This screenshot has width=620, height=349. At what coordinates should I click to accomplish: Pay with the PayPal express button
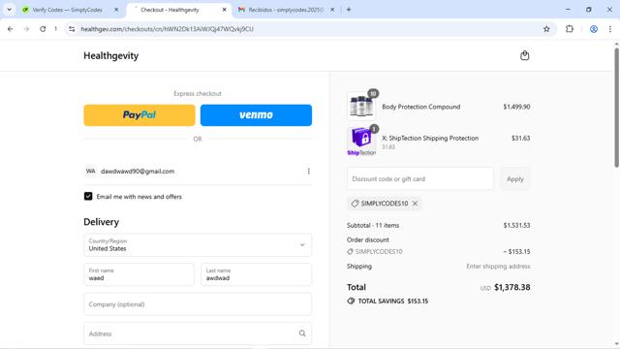tap(139, 115)
